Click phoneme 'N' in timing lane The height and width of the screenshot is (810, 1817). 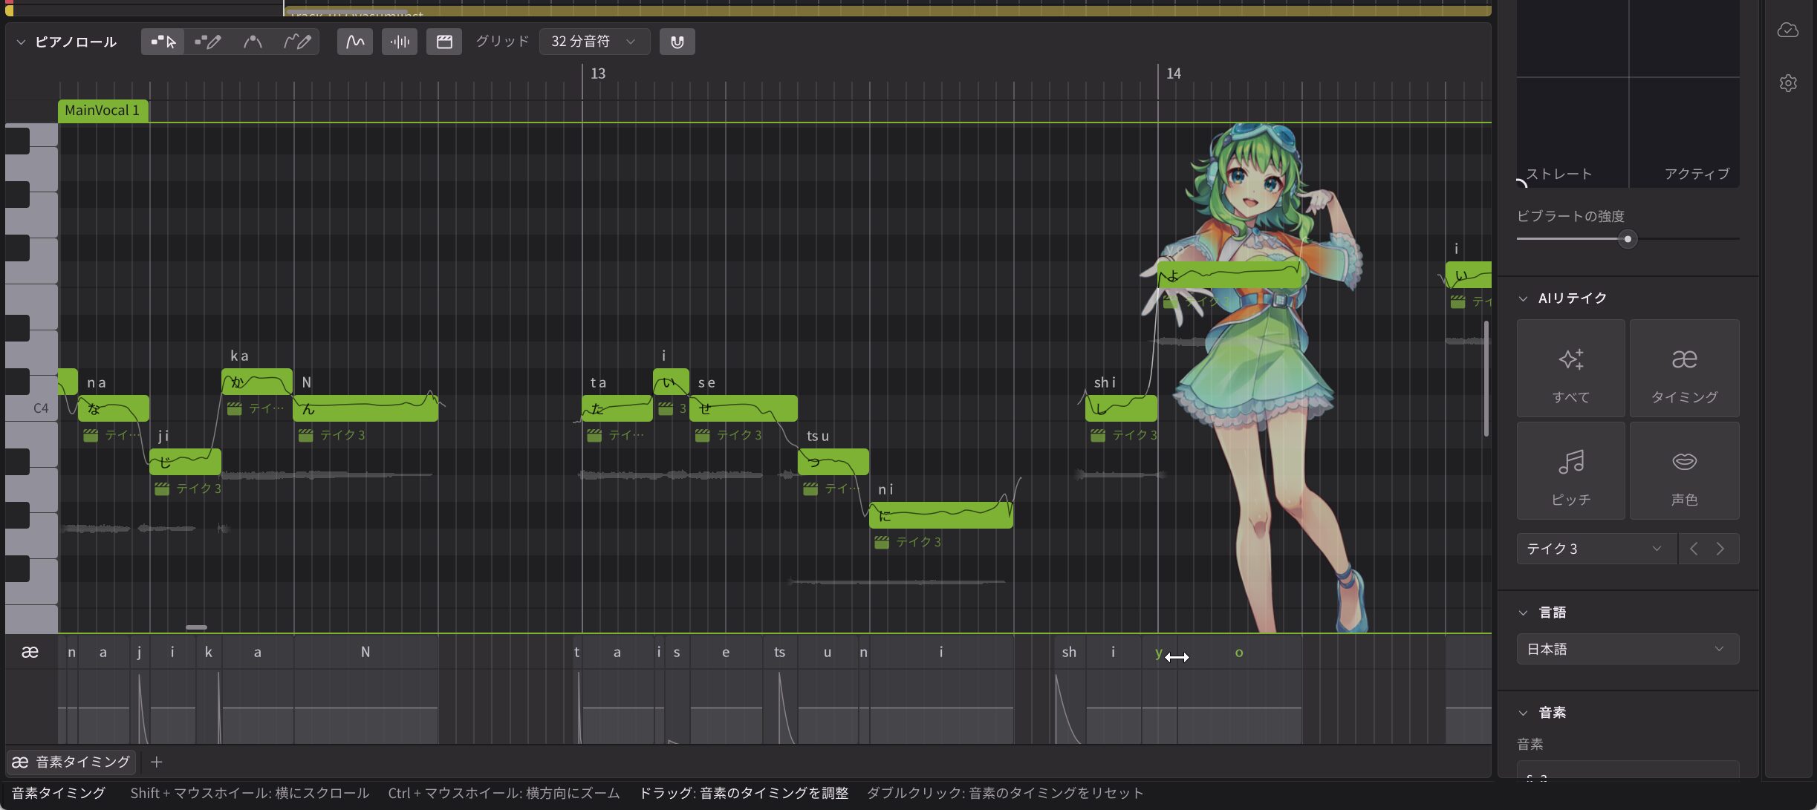(365, 652)
